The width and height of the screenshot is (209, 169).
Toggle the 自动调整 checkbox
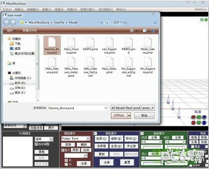click(36, 144)
